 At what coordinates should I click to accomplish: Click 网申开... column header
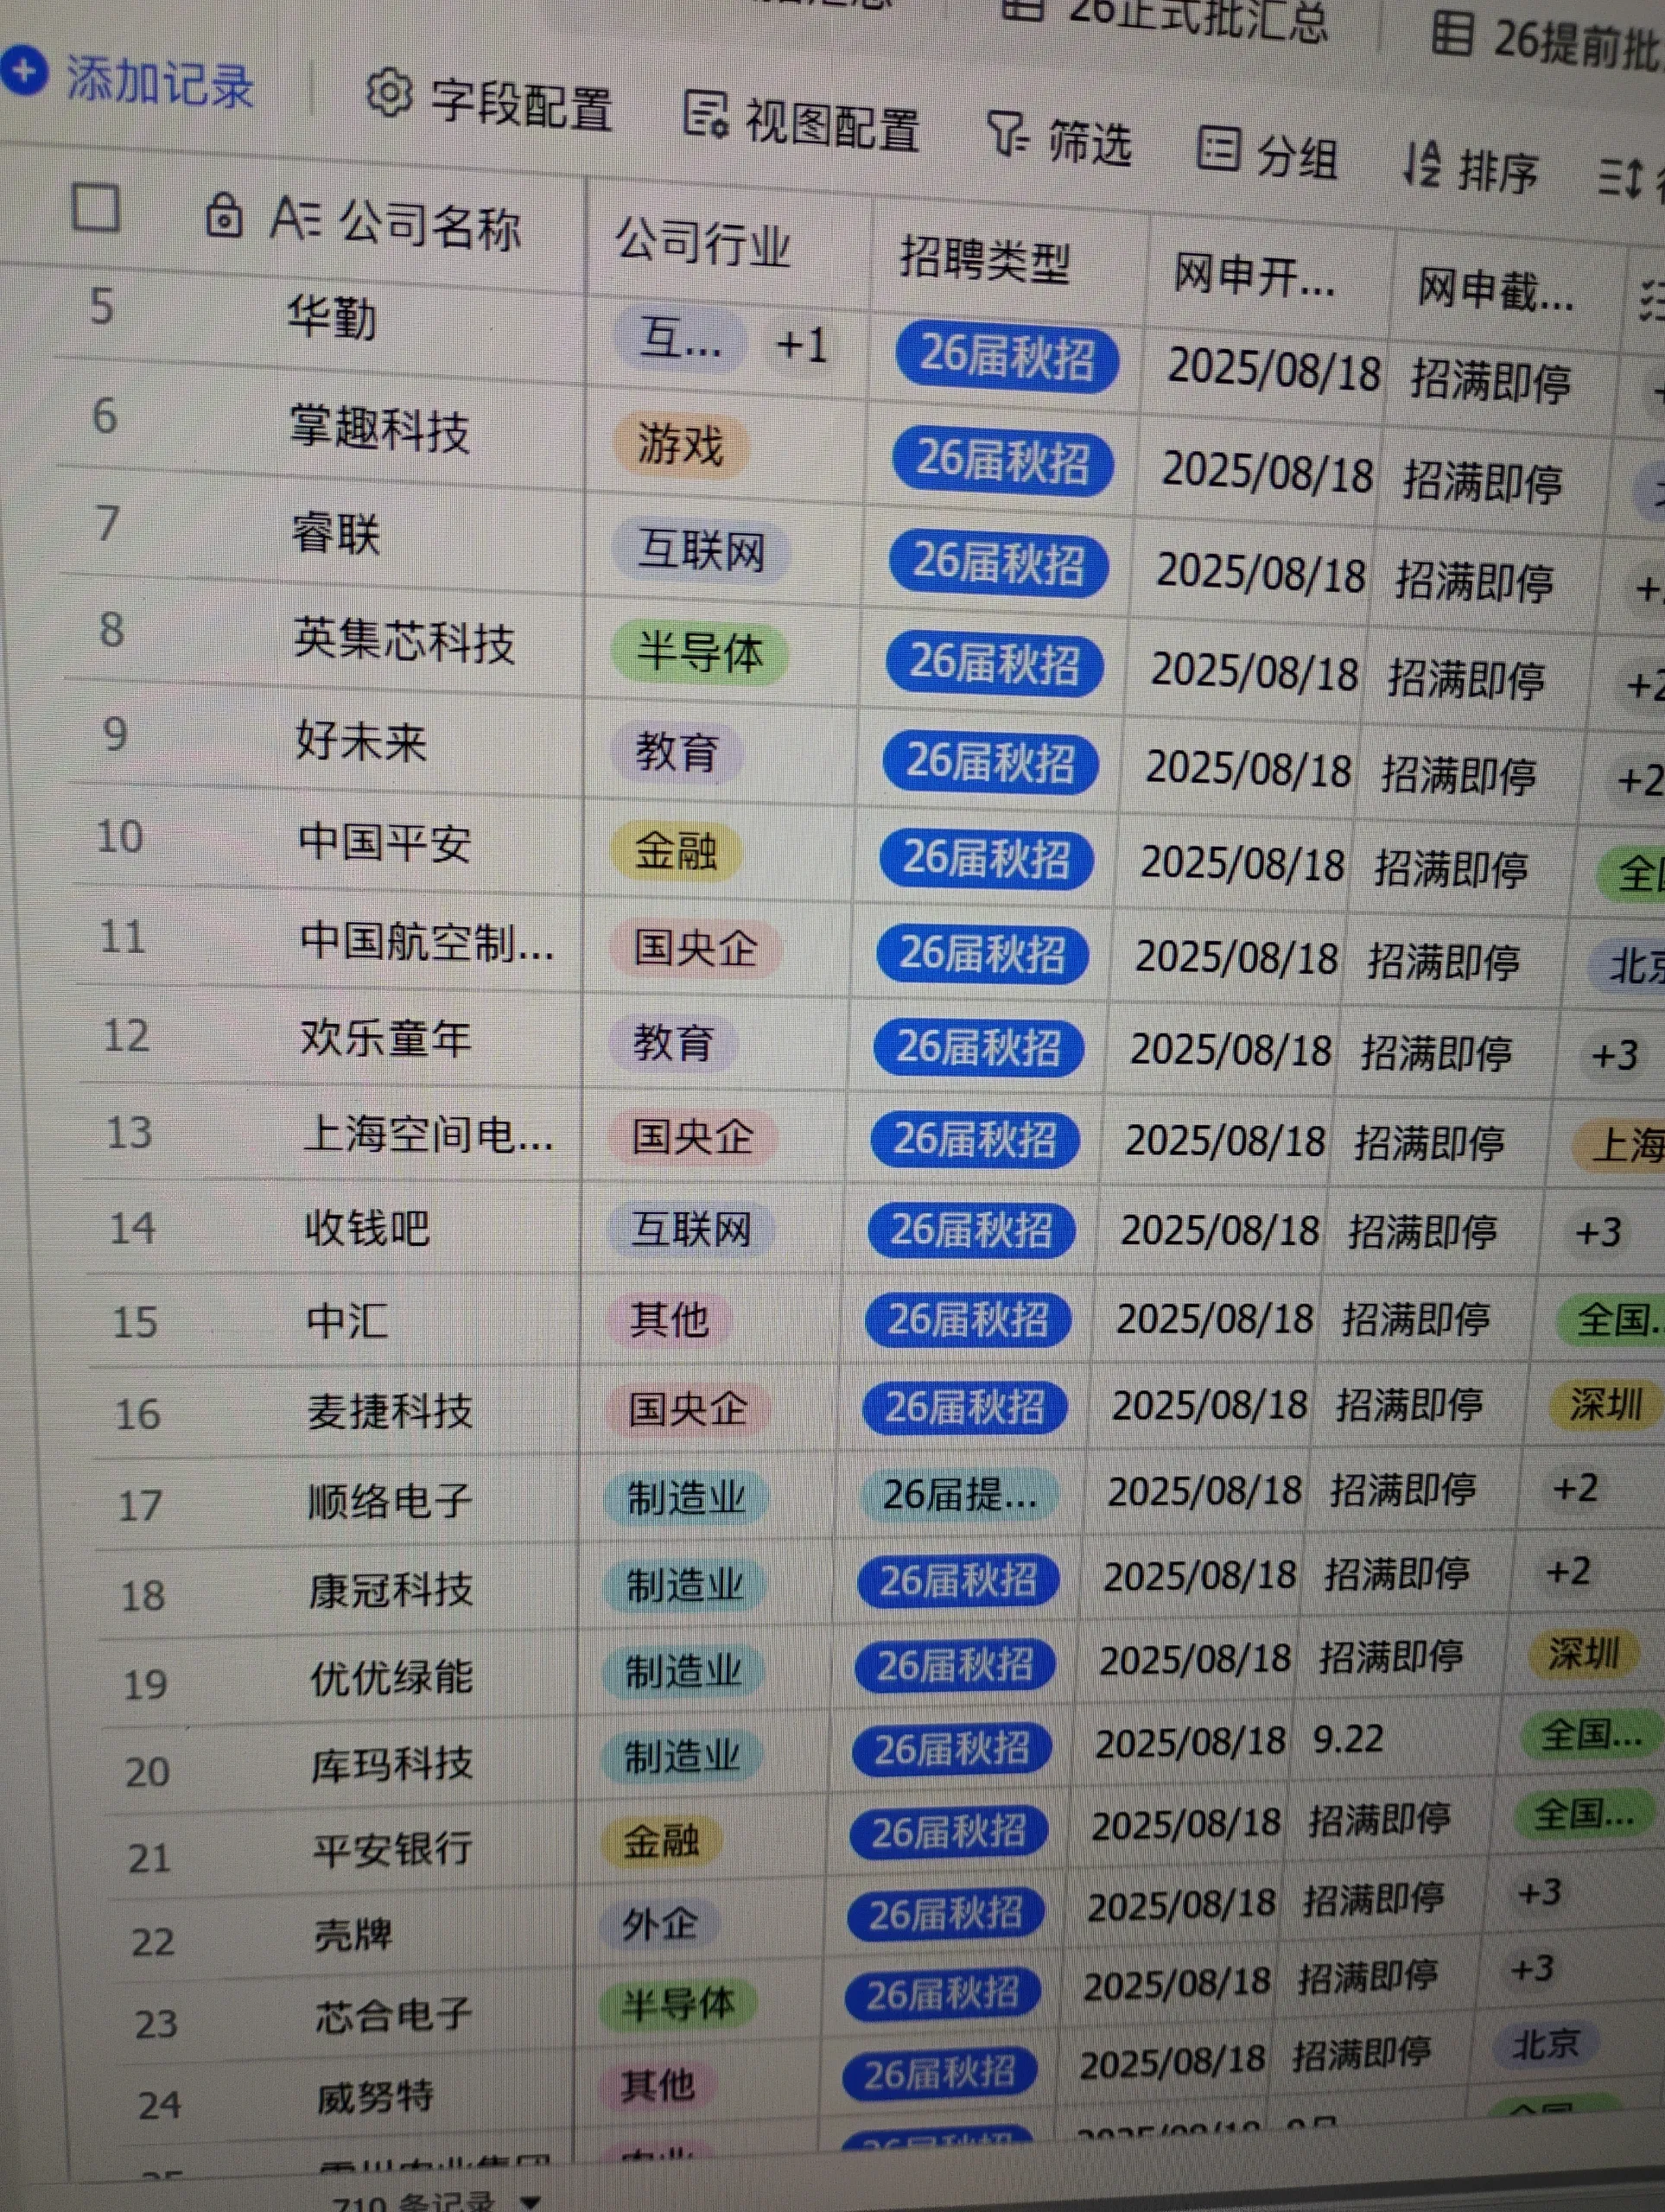coord(1254,276)
